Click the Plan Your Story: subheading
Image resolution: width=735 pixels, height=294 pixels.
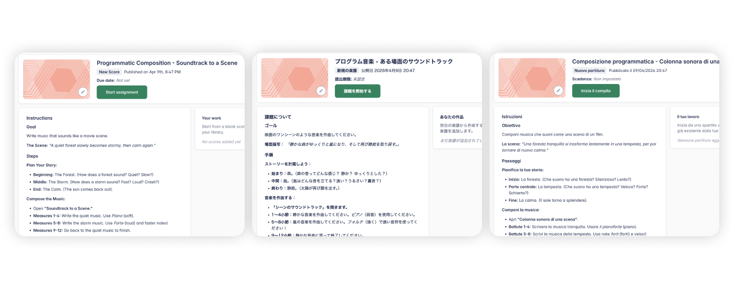click(41, 165)
